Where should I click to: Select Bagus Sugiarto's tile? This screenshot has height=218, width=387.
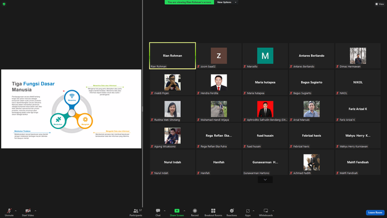311,82
